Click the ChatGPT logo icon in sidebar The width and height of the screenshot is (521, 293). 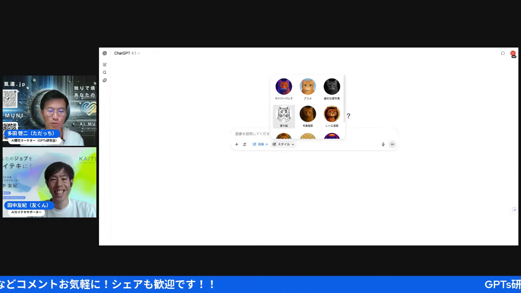click(105, 53)
